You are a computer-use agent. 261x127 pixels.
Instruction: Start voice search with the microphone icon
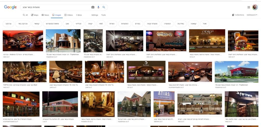(x=98, y=7)
